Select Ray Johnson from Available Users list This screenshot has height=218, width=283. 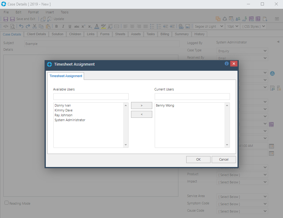tap(63, 115)
